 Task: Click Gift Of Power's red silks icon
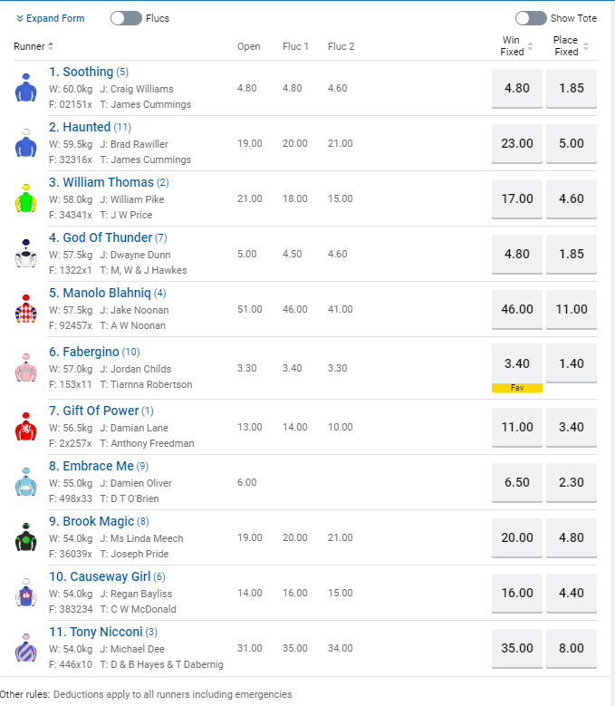pyautogui.click(x=24, y=426)
